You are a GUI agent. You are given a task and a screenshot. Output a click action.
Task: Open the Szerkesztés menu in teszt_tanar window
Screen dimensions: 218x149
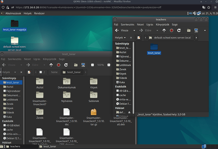tap(14, 59)
